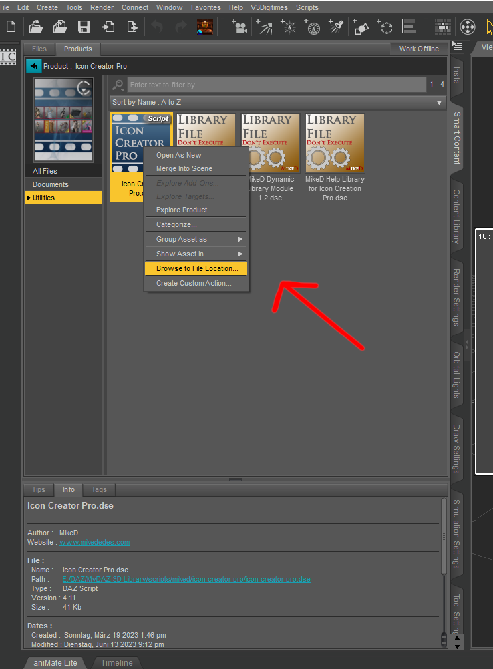Choose Categorize... from context menu
Viewport: 493px width, 669px height.
pyautogui.click(x=196, y=224)
